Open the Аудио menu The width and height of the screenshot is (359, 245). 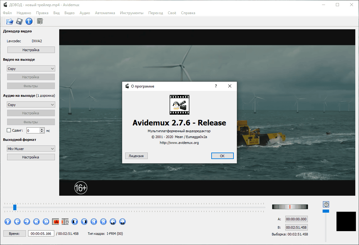pyautogui.click(x=85, y=13)
